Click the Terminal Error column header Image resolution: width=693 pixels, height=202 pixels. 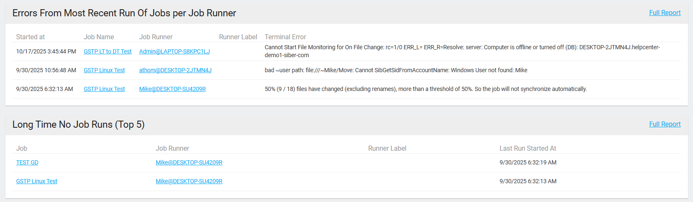point(285,37)
